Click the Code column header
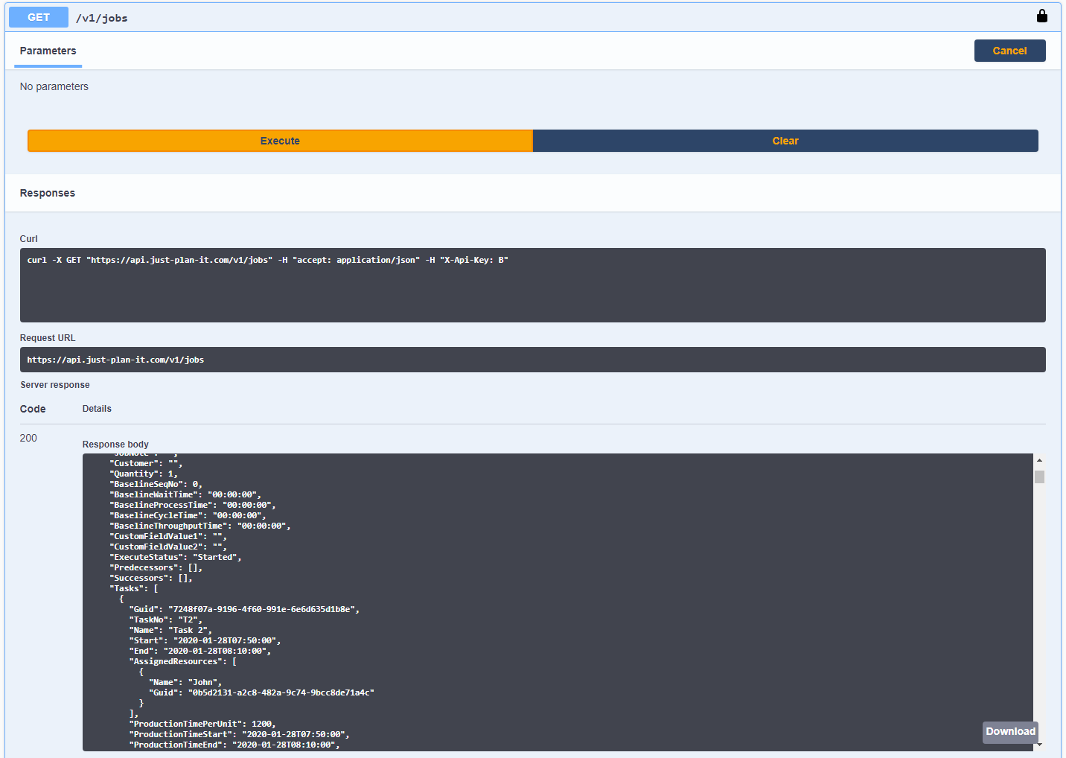This screenshot has width=1066, height=758. click(33, 409)
